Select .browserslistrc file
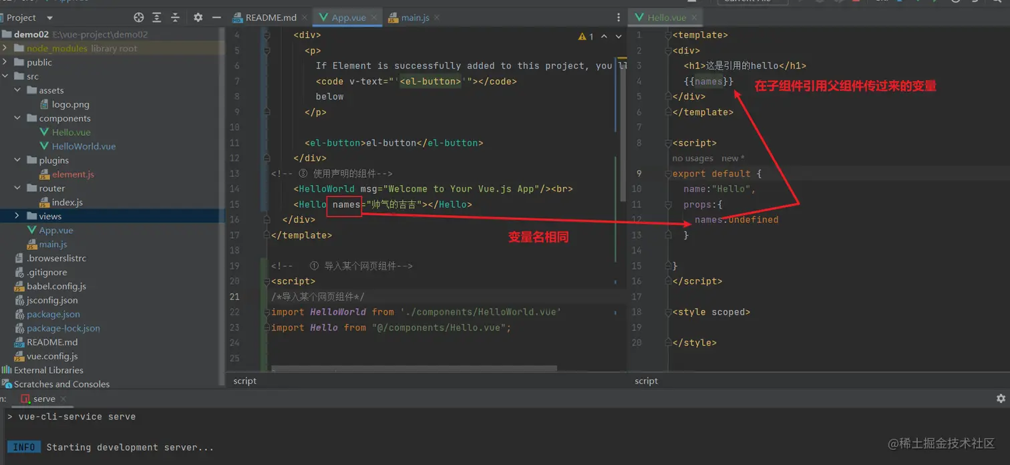This screenshot has height=465, width=1010. tap(56, 259)
